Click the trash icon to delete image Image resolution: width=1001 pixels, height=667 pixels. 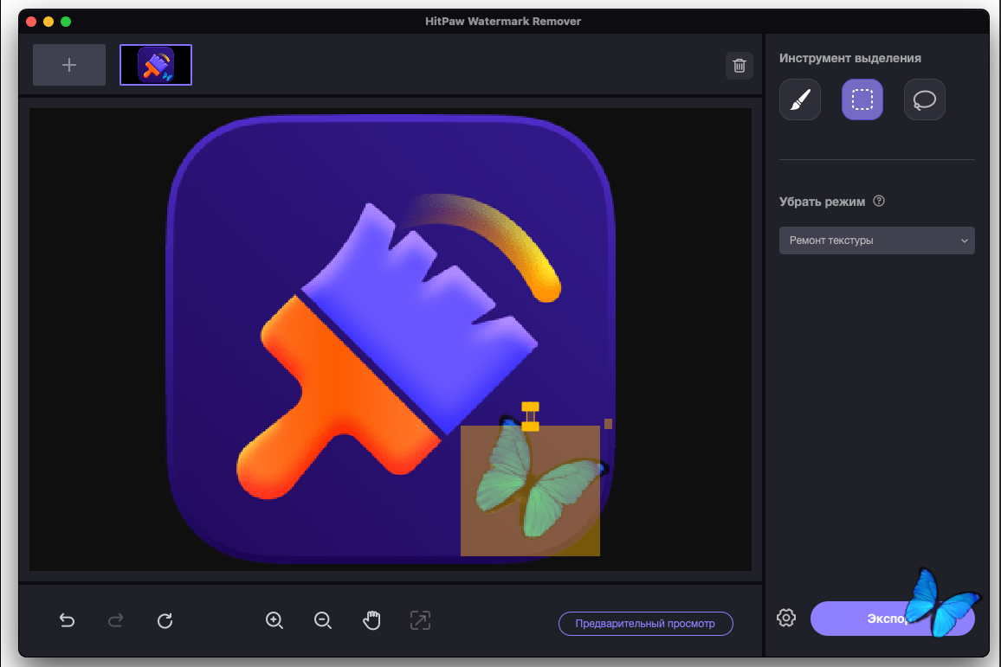tap(739, 65)
